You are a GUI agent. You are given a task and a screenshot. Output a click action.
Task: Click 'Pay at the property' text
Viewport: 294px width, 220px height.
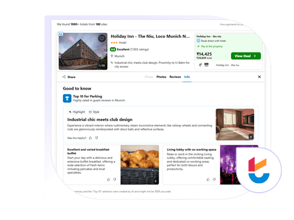pos(212,46)
